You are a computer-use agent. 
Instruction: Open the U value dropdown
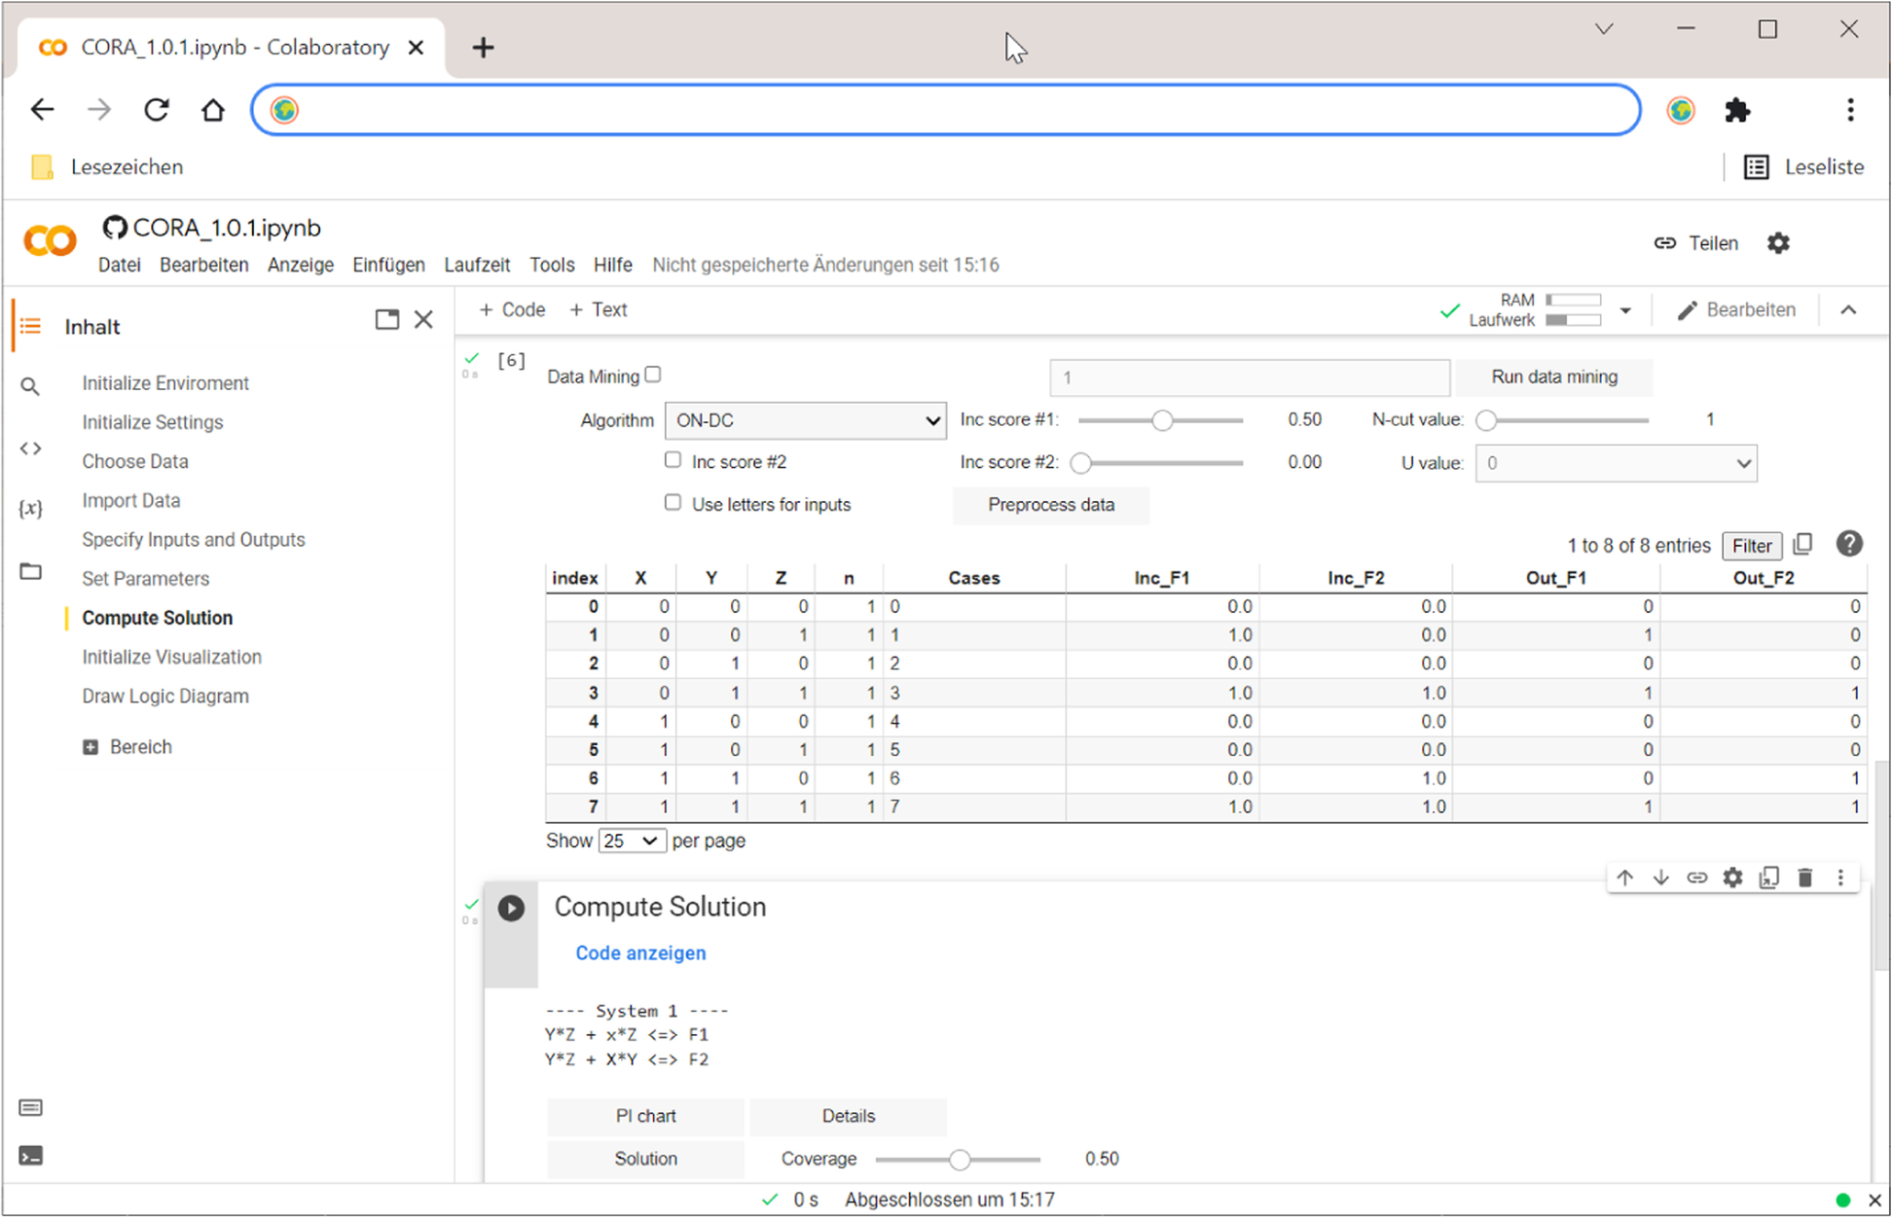click(x=1617, y=464)
